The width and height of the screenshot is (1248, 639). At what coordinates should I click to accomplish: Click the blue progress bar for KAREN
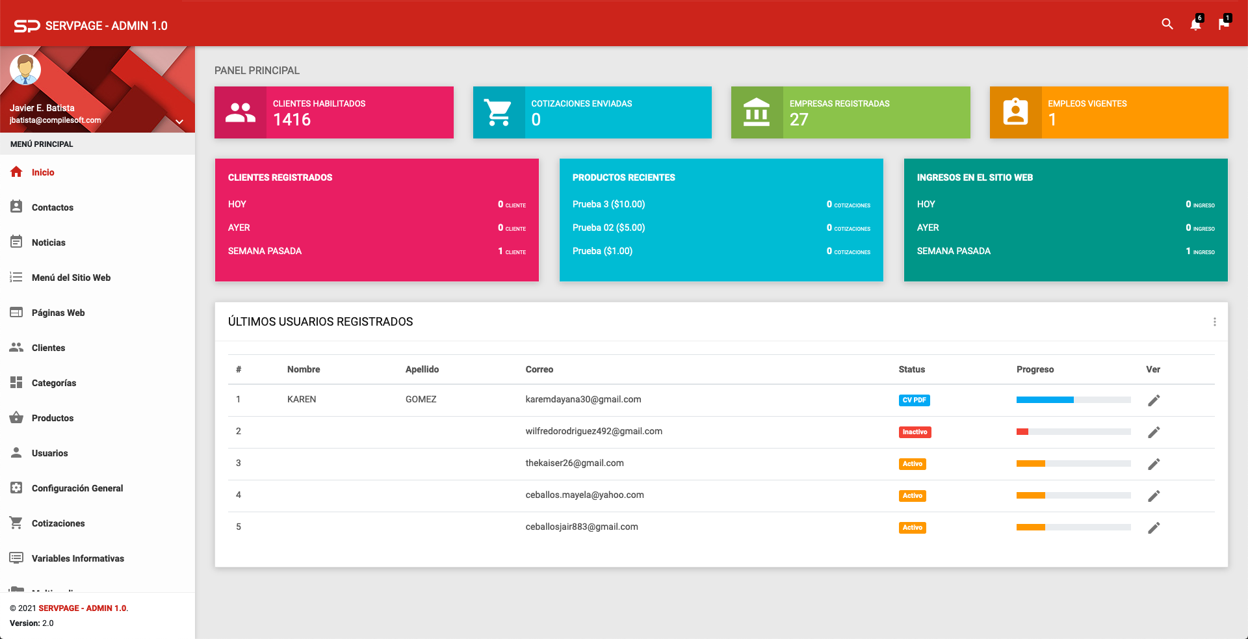[x=1045, y=400]
